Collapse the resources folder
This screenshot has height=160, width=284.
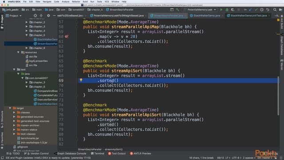pyautogui.click(x=18, y=52)
